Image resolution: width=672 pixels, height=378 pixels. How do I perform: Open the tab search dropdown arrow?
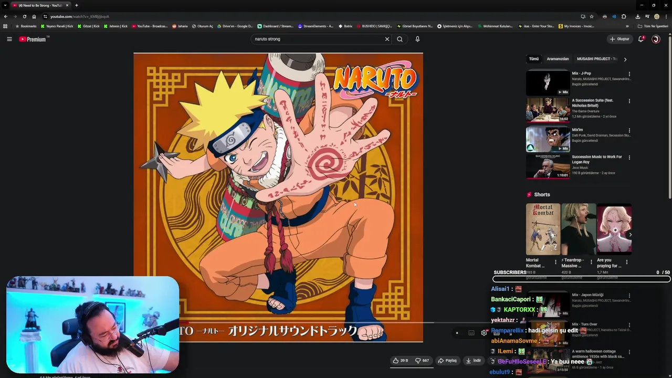[5, 5]
